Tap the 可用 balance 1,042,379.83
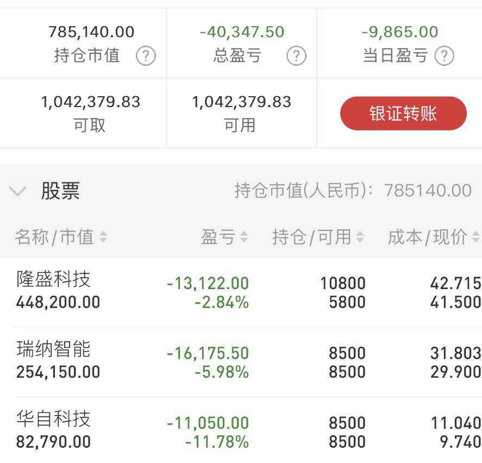This screenshot has width=482, height=463. pyautogui.click(x=241, y=102)
